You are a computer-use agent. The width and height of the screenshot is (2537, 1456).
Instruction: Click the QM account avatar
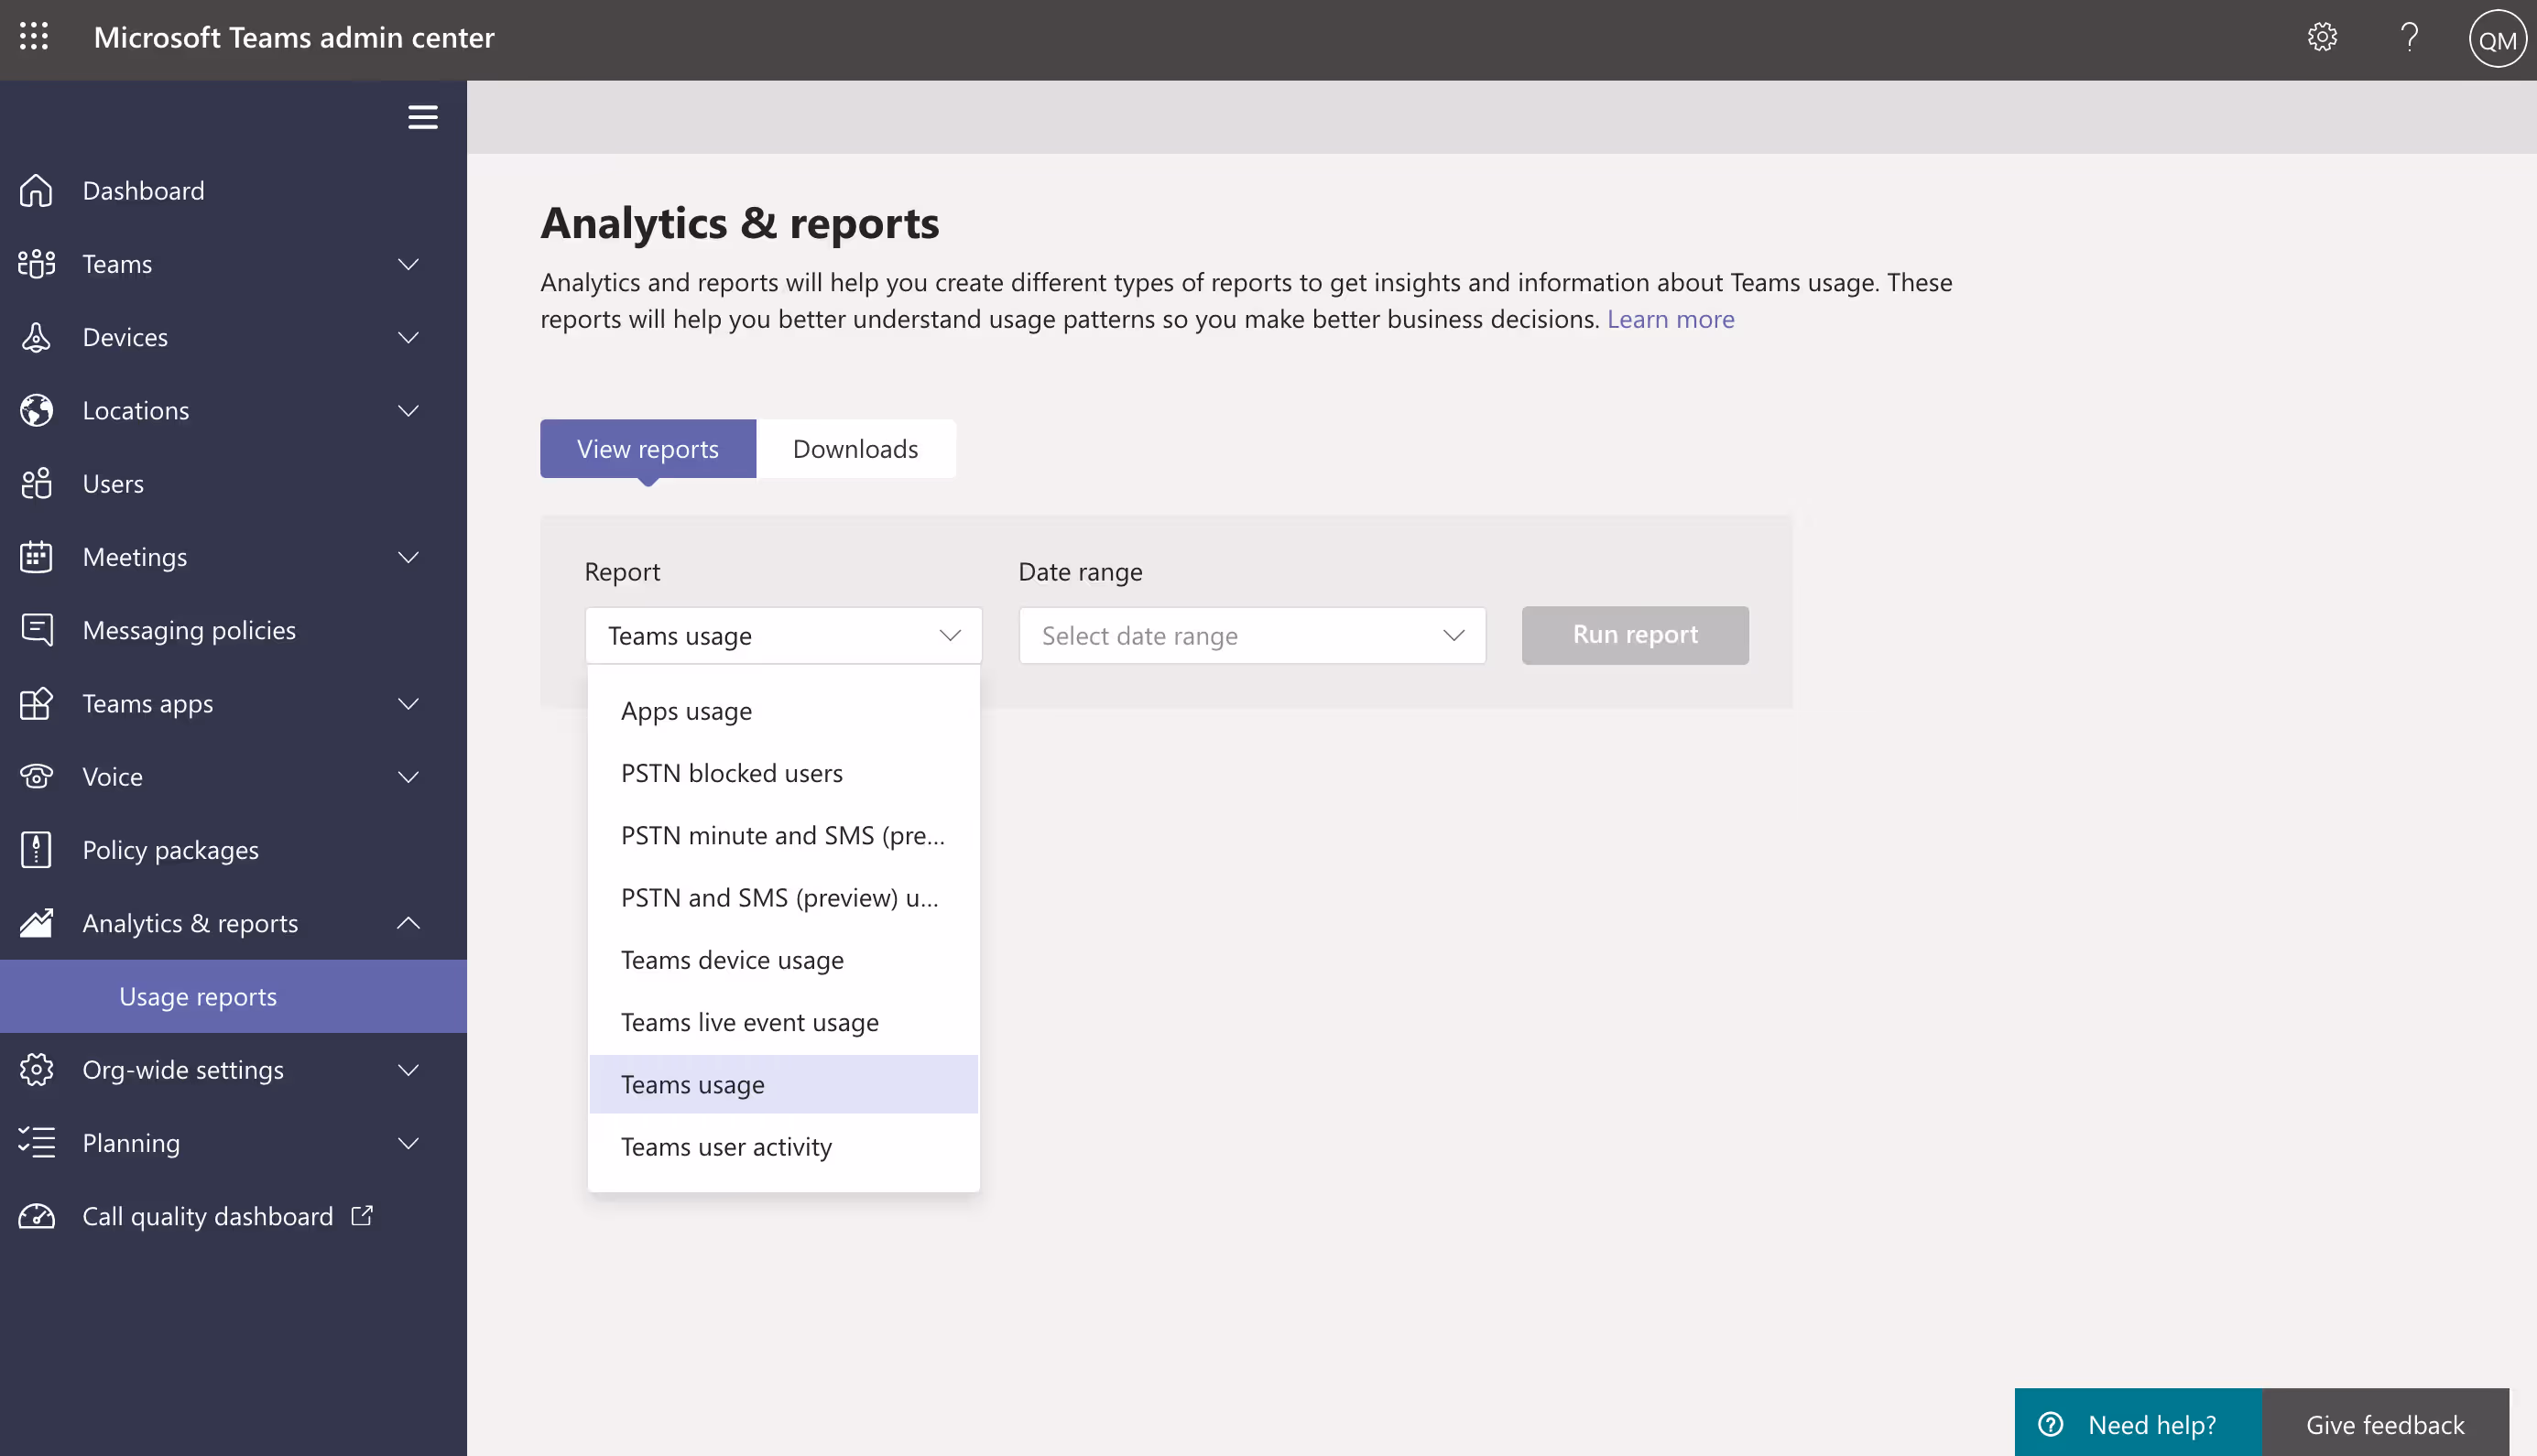[x=2496, y=39]
